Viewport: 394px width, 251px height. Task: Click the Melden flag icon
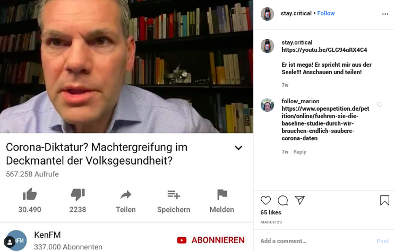point(222,194)
